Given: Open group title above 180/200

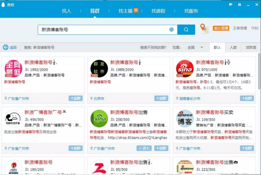Looking at the screenshot, I should pos(38,162).
